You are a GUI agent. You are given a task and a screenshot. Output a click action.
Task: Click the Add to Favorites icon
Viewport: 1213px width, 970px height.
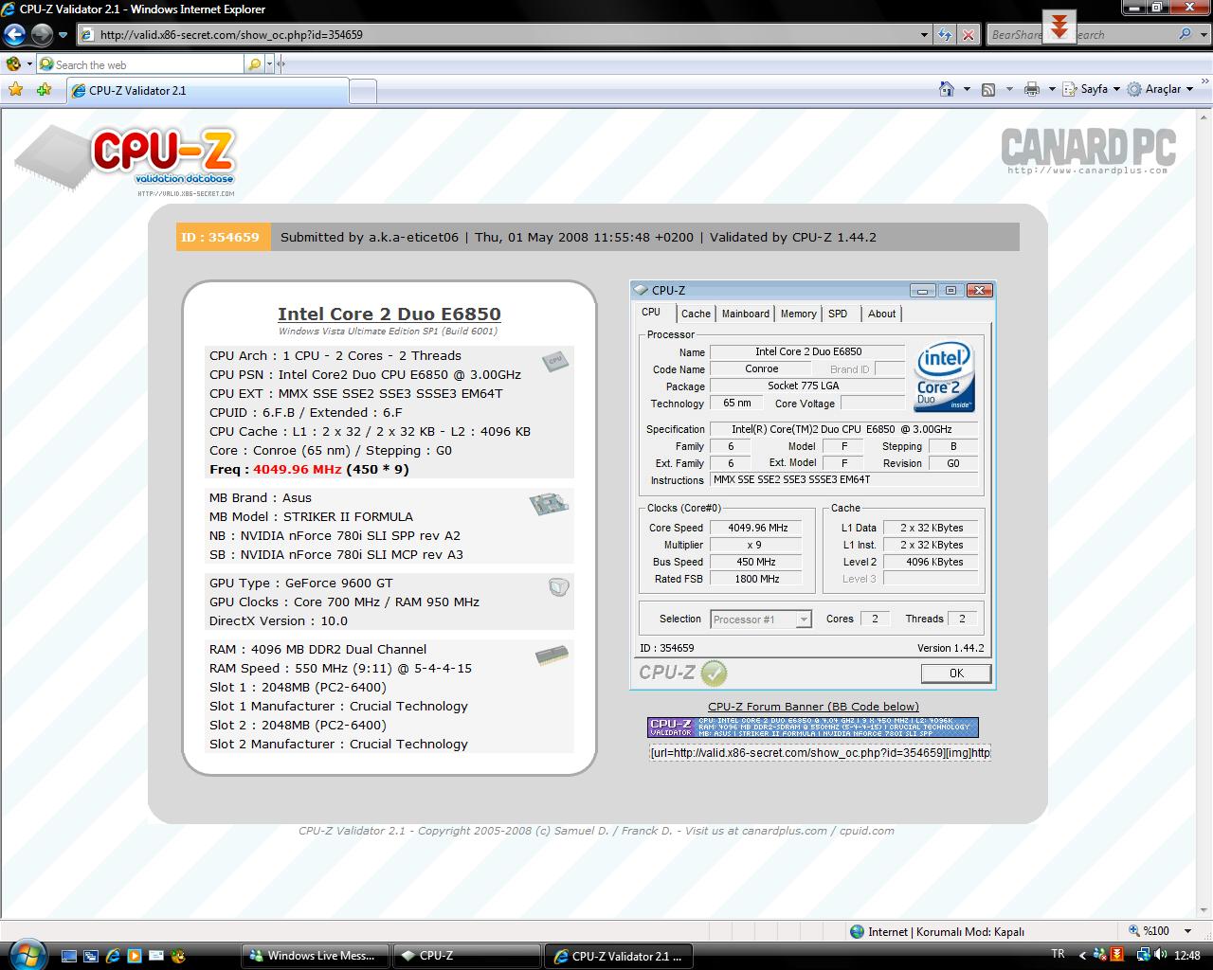[x=44, y=89]
